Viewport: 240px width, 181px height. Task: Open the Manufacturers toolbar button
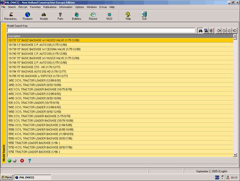point(11,16)
